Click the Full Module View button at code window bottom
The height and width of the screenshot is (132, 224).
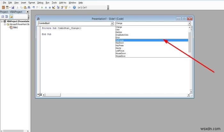click(41, 95)
